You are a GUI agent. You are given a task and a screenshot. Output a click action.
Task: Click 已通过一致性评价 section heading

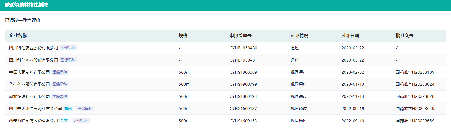click(23, 20)
